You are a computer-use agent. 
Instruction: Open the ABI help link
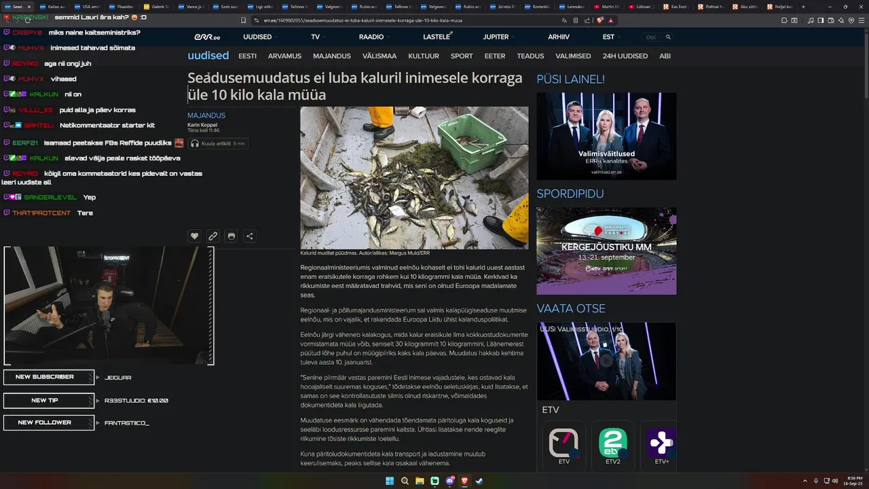pyautogui.click(x=665, y=56)
